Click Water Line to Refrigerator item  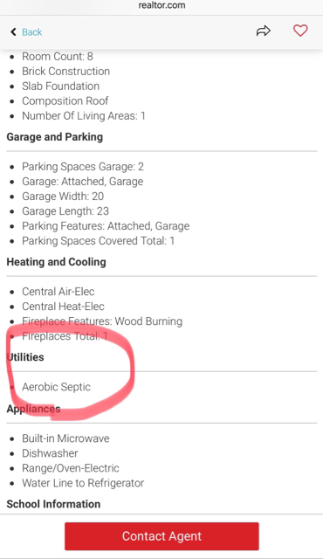click(83, 483)
